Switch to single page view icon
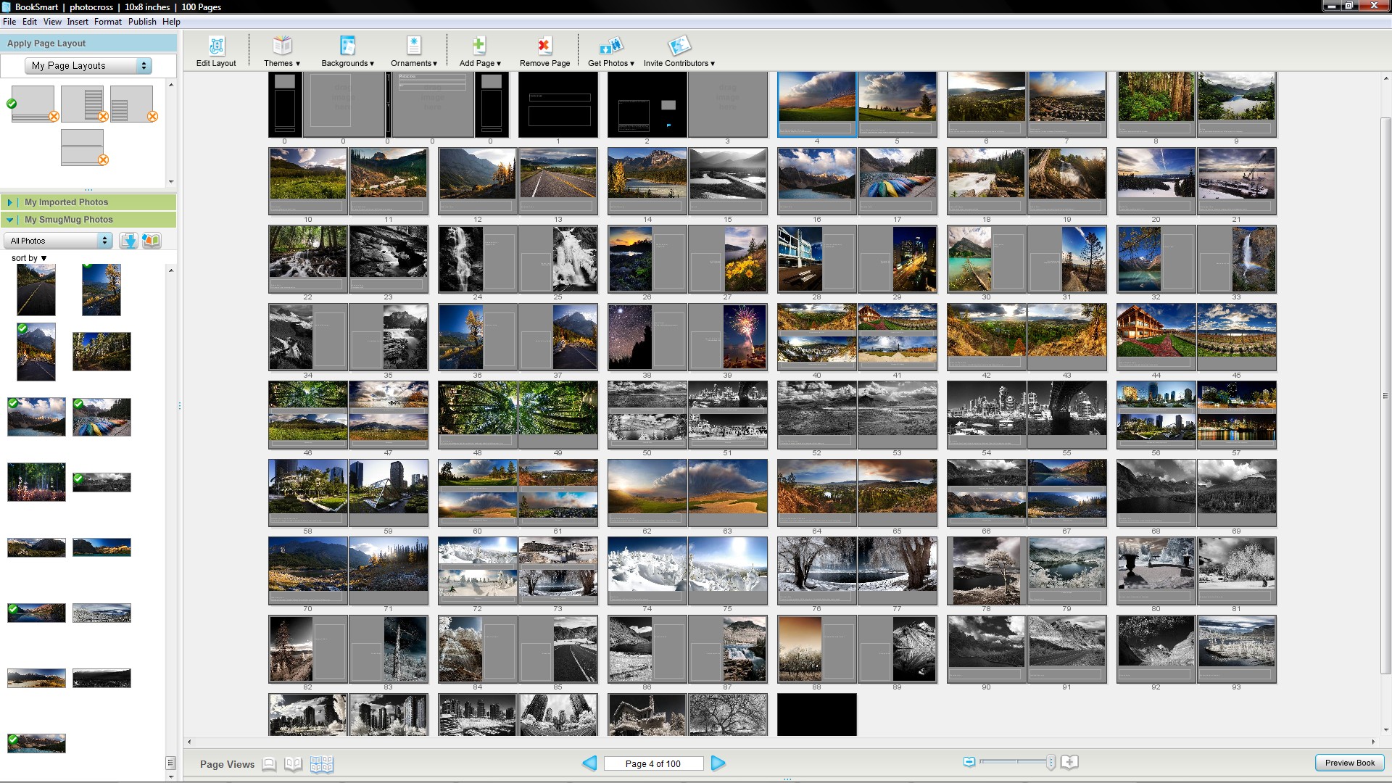This screenshot has height=783, width=1392. tap(269, 763)
